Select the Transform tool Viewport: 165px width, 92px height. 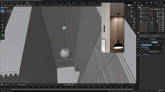3,28
